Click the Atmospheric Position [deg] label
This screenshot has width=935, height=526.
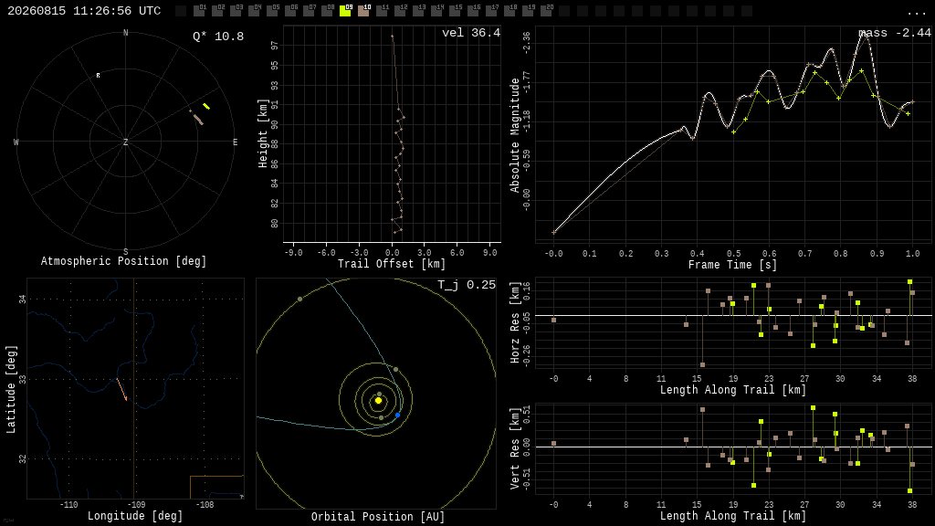tap(123, 261)
